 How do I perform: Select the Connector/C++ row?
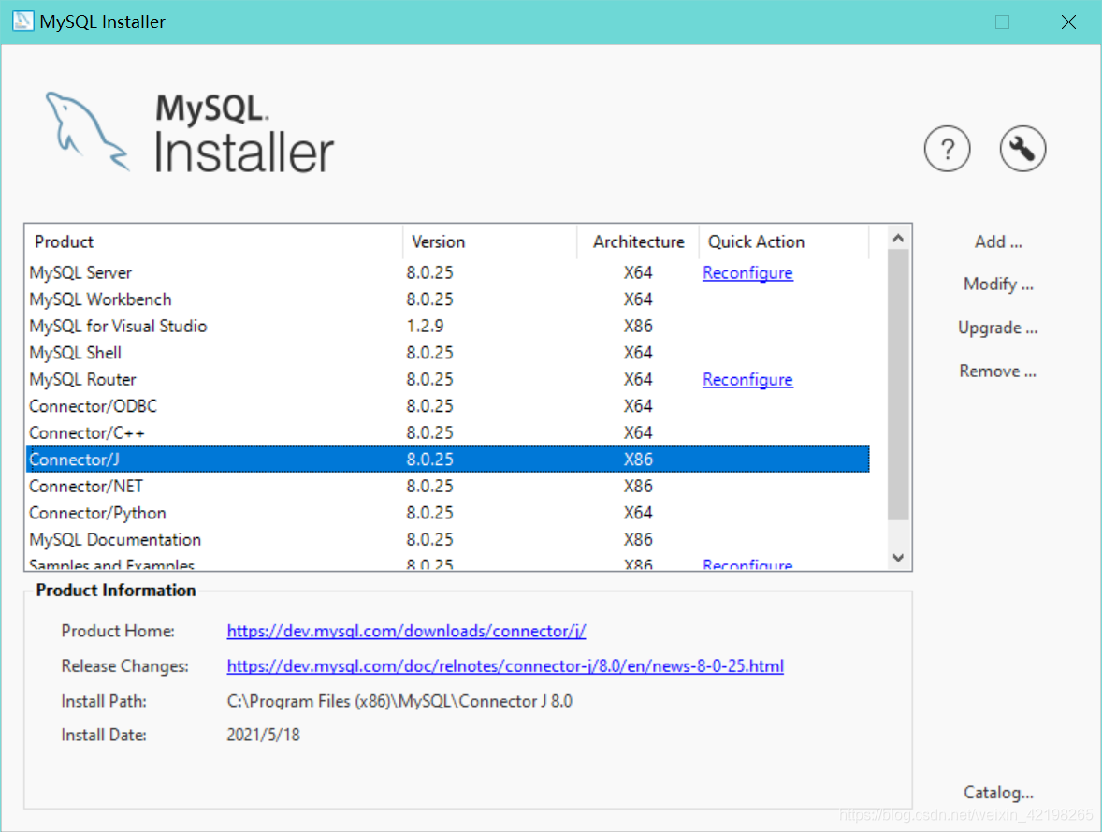448,433
